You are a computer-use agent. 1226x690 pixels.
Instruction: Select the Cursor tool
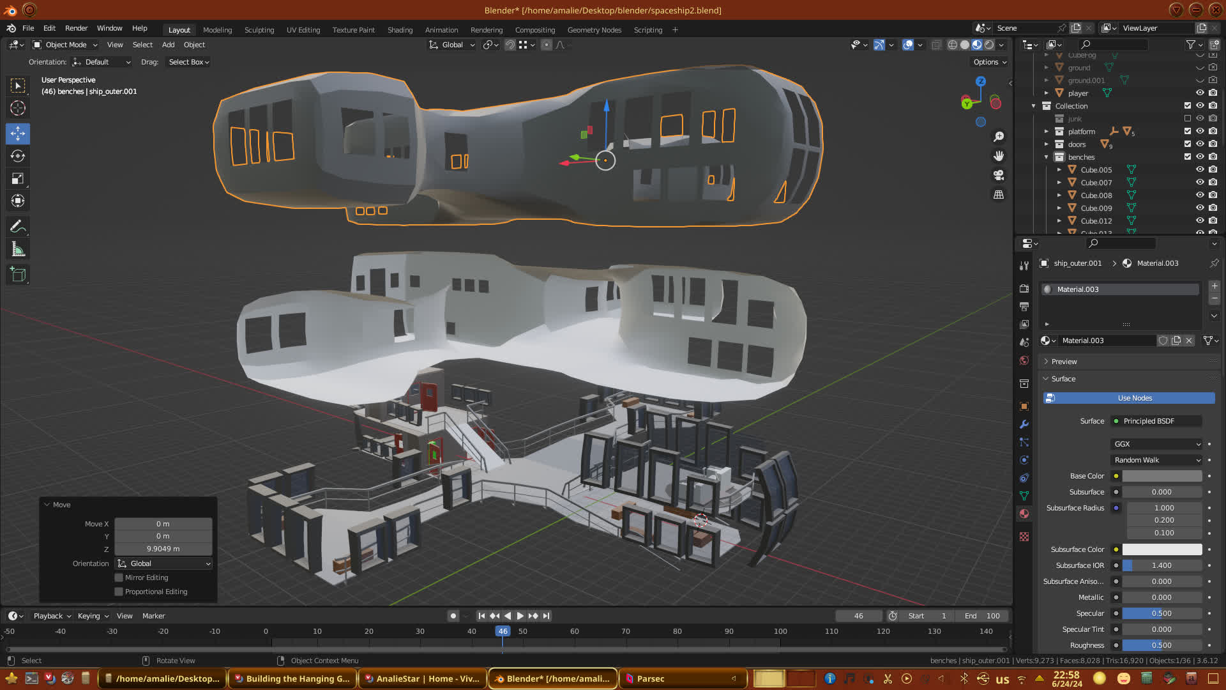pyautogui.click(x=18, y=109)
